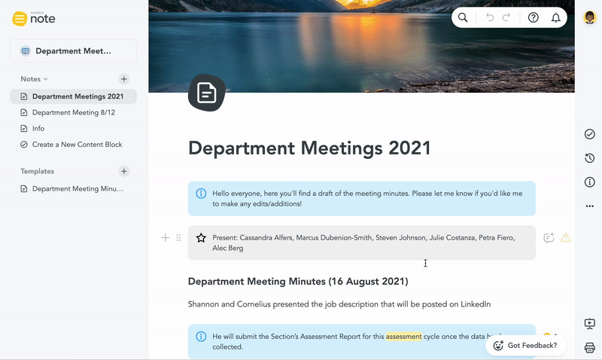
Task: Open Department Meeting Minu... template
Action: (73, 188)
